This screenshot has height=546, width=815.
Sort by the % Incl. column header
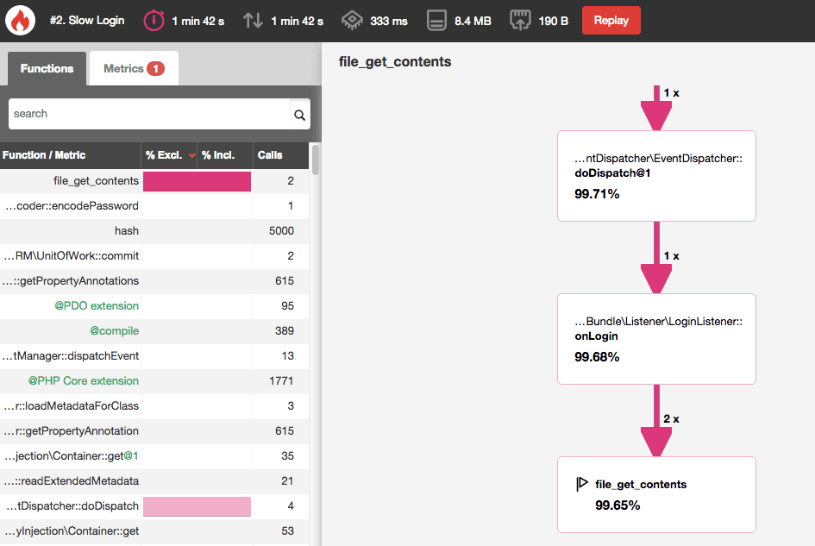218,155
